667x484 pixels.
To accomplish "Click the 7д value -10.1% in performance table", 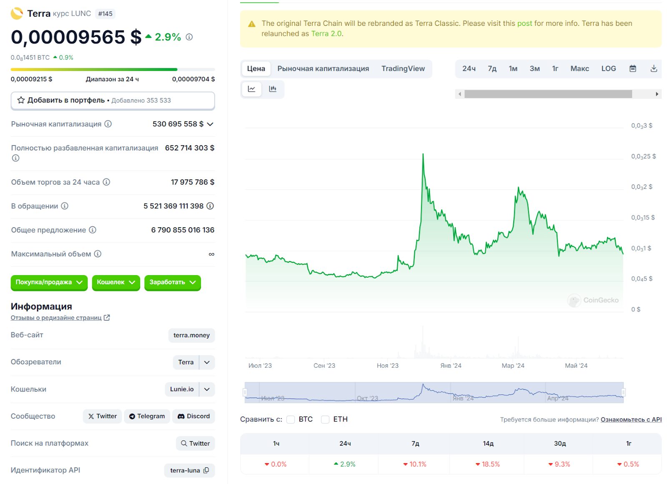I will 415,464.
